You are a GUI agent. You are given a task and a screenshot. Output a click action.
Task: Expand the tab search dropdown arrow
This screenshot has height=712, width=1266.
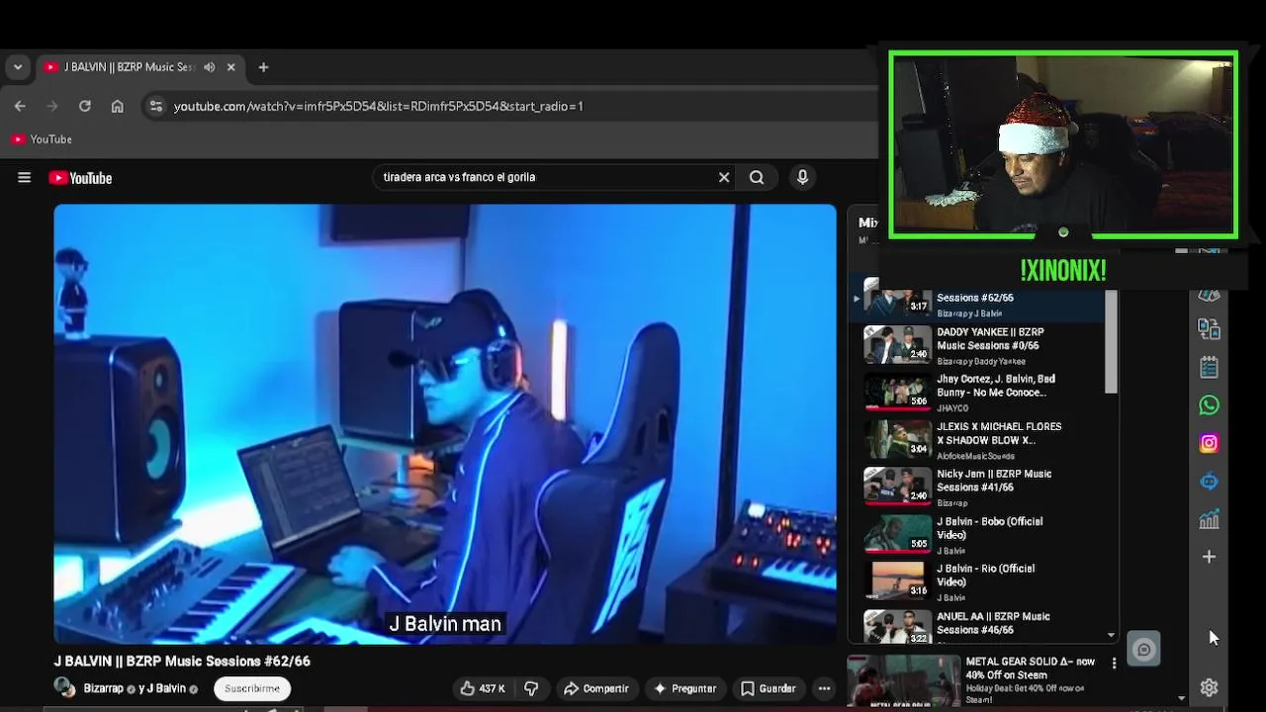pos(17,67)
